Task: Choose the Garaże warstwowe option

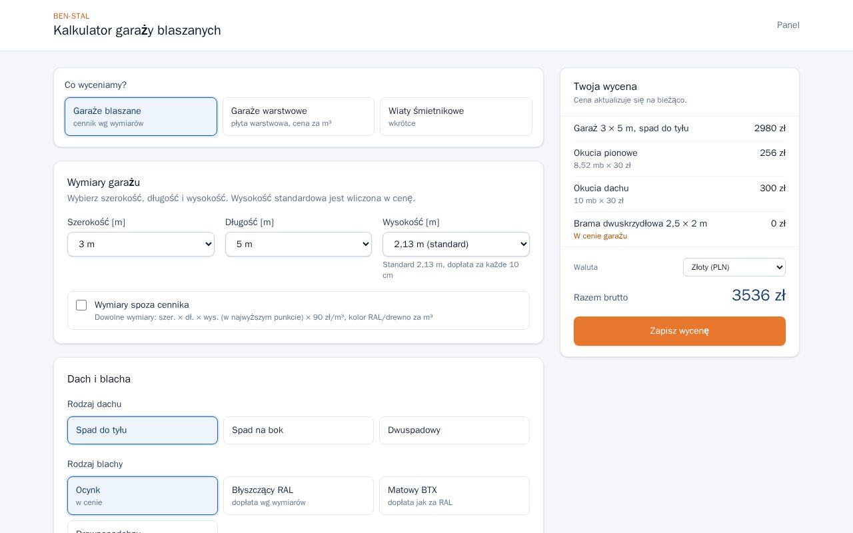Action: click(x=299, y=117)
